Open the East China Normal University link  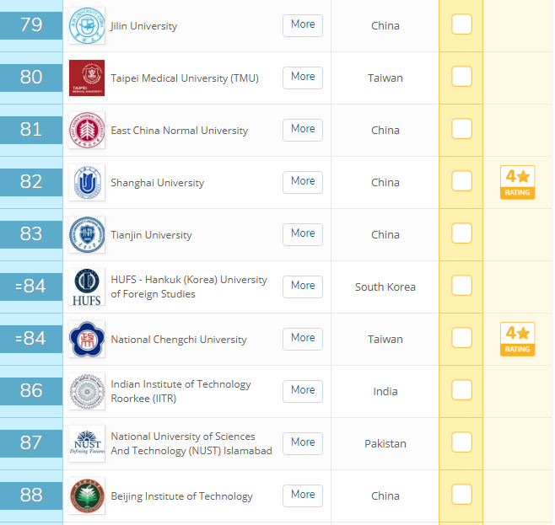(x=179, y=131)
